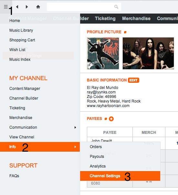Choose Ticketing in the side menu
This screenshot has height=195, width=178.
click(x=17, y=108)
